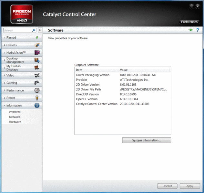Select the 2D Driver File Path row

pyautogui.click(x=123, y=89)
